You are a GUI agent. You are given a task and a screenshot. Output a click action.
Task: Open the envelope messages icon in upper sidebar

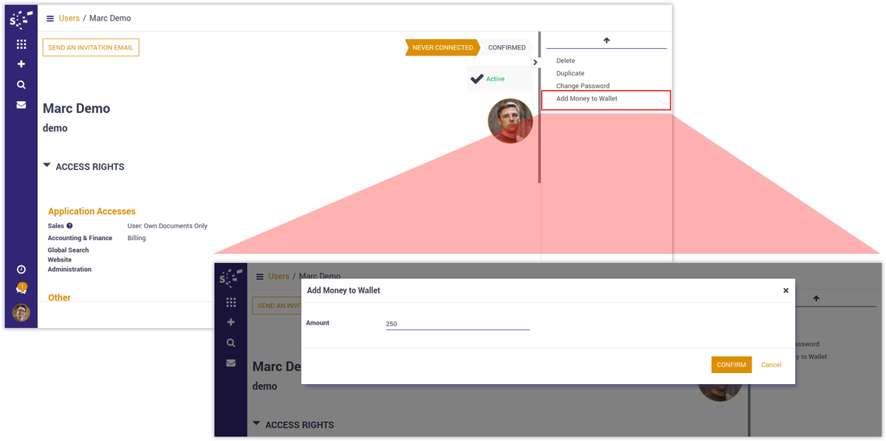[21, 105]
